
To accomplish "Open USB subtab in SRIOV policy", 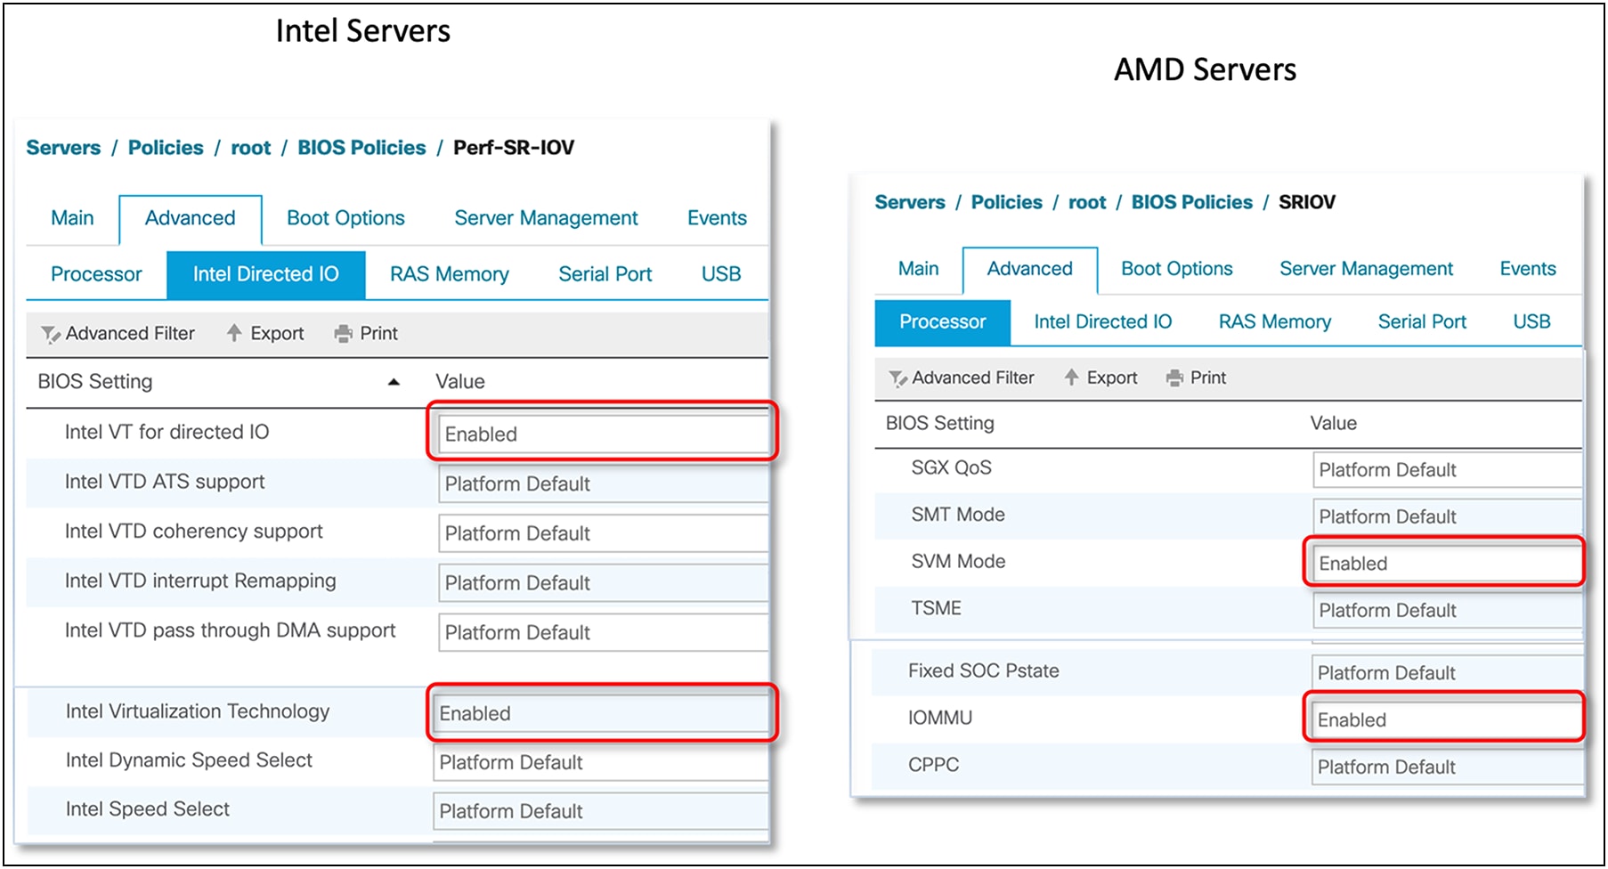I will point(1531,322).
